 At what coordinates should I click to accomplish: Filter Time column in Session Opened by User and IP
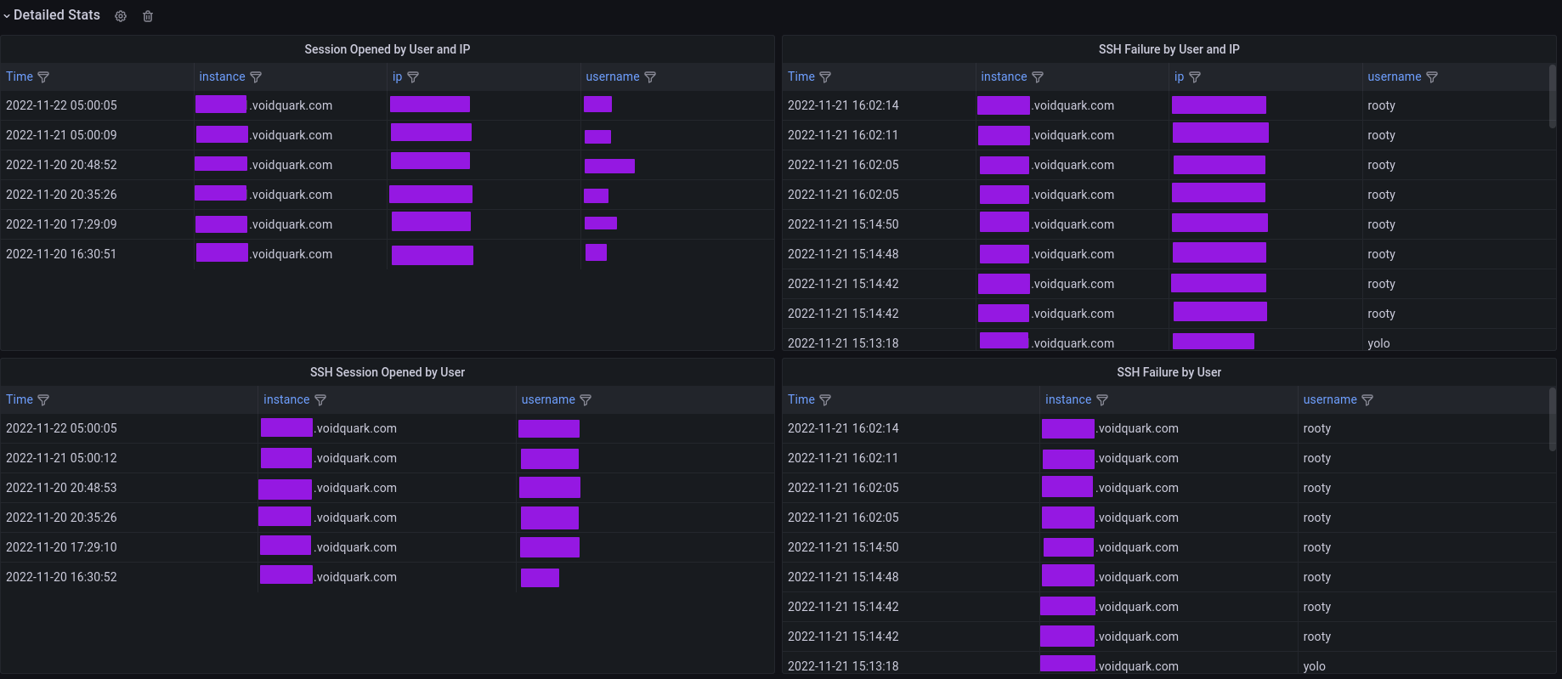coord(43,77)
